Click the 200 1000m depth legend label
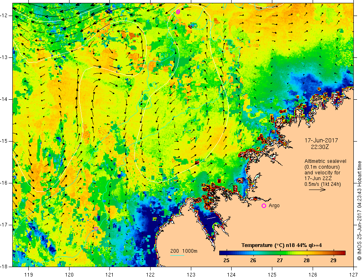 (x=184, y=251)
